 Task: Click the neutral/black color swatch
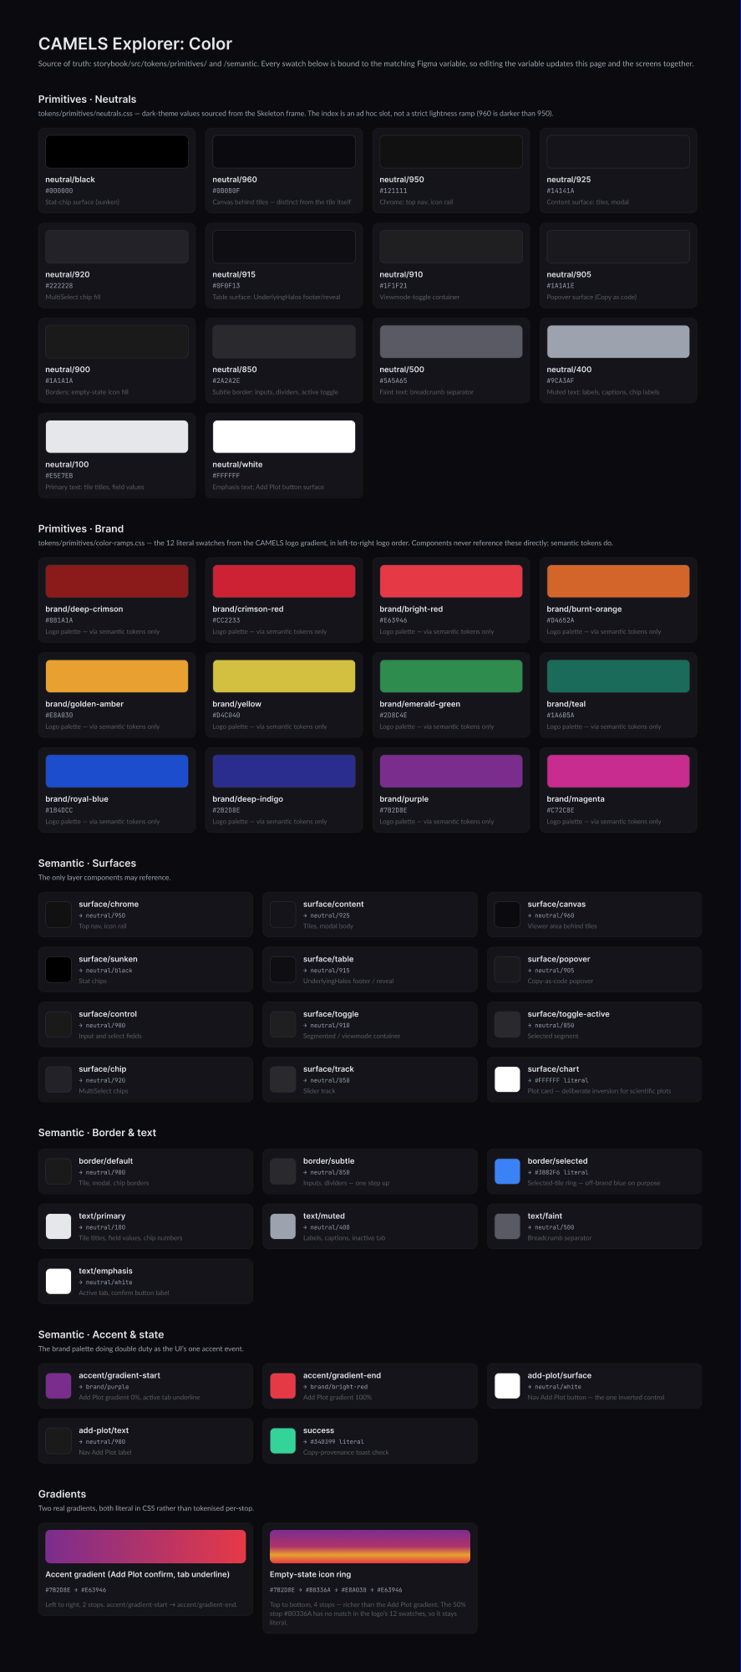[x=117, y=151]
